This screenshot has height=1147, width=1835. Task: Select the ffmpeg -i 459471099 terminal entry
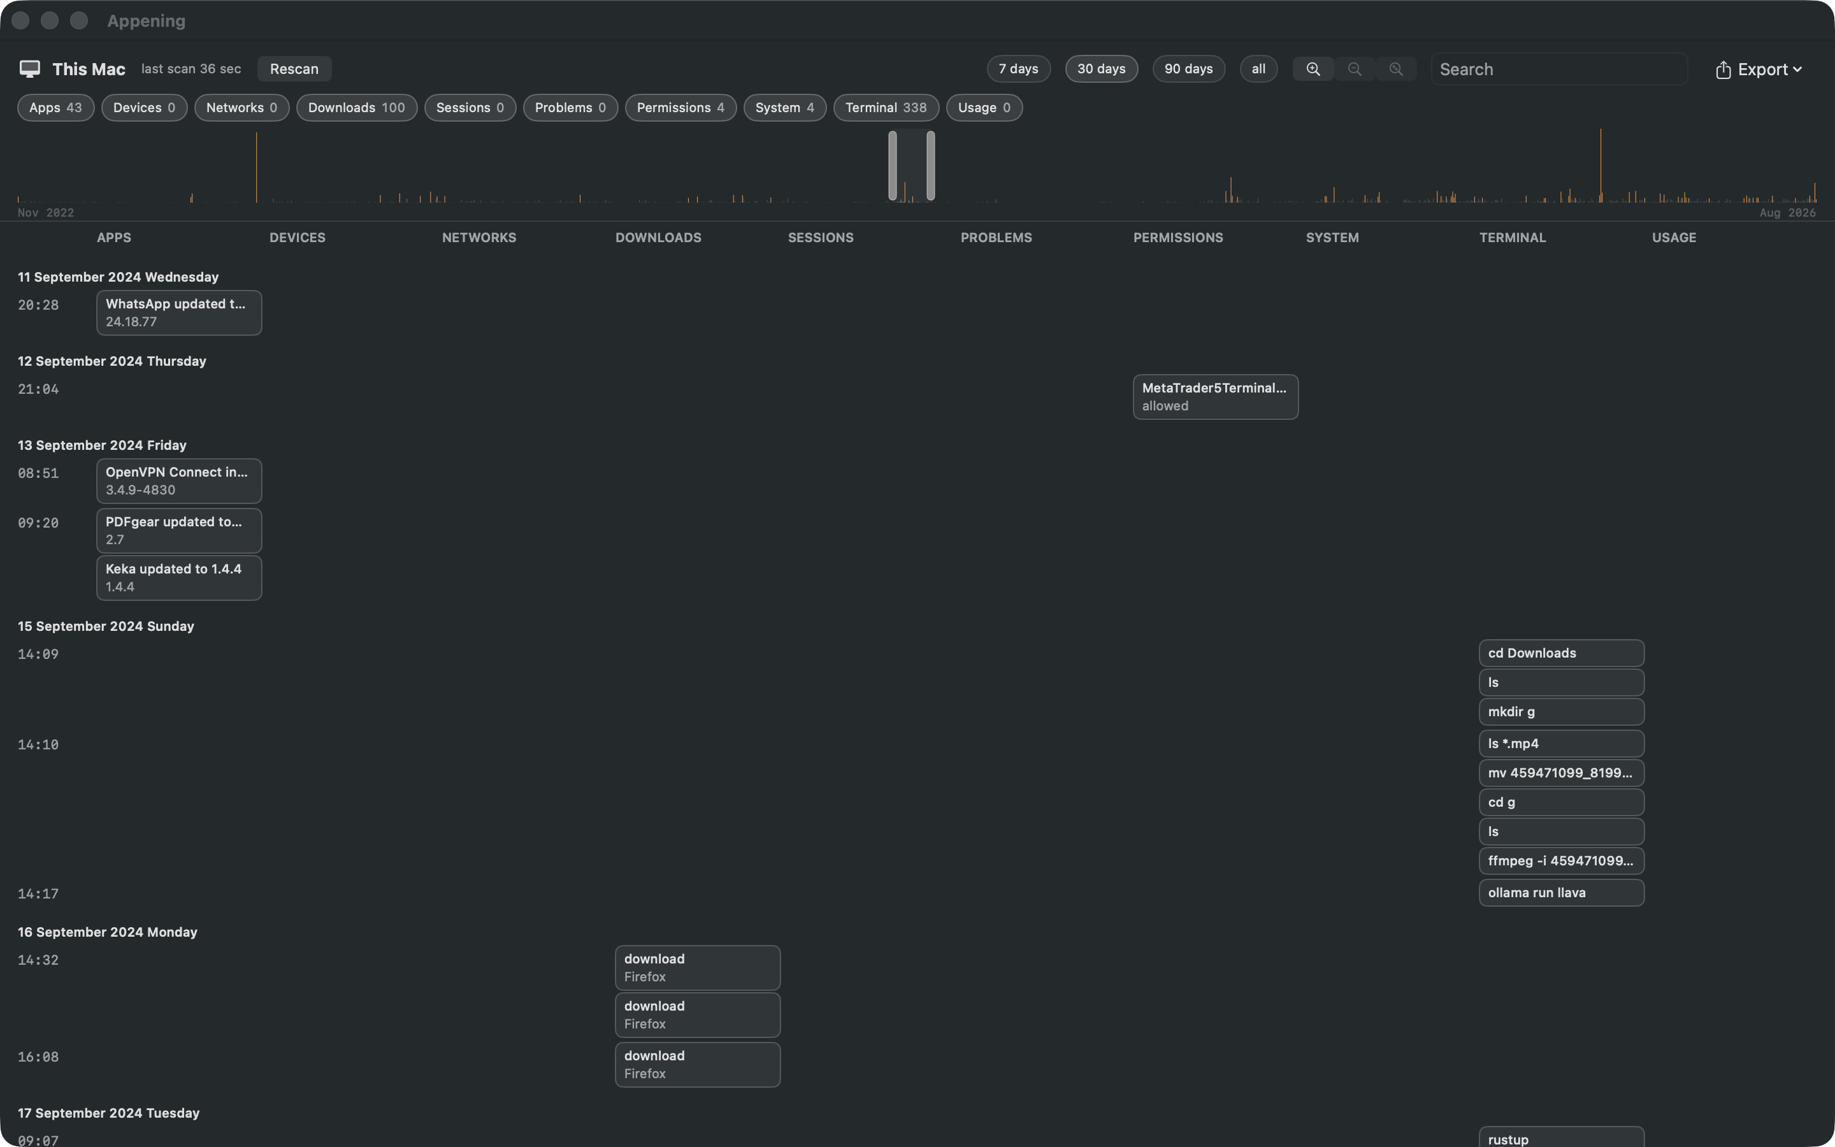[1561, 861]
